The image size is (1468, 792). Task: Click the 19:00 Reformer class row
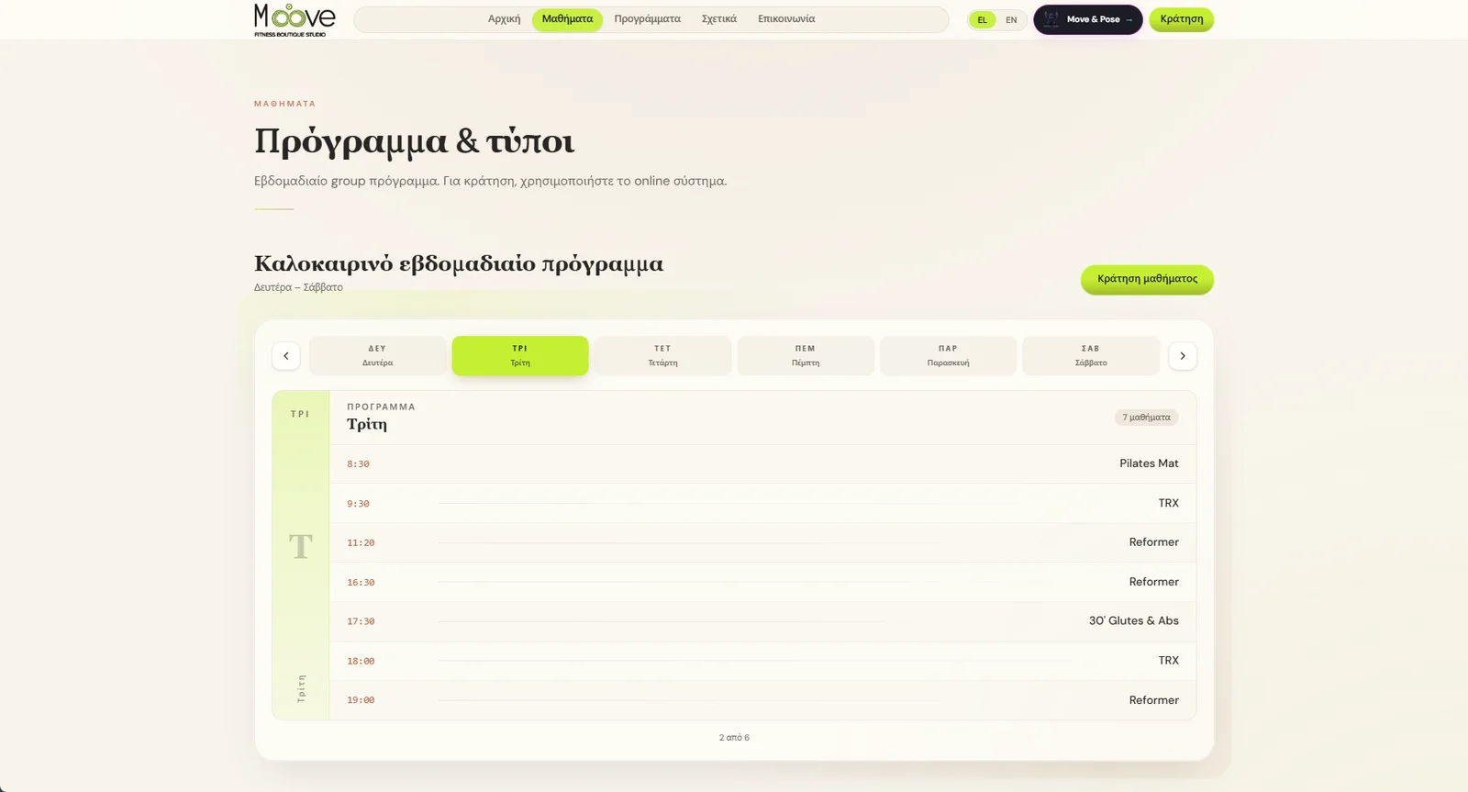pyautogui.click(x=762, y=700)
